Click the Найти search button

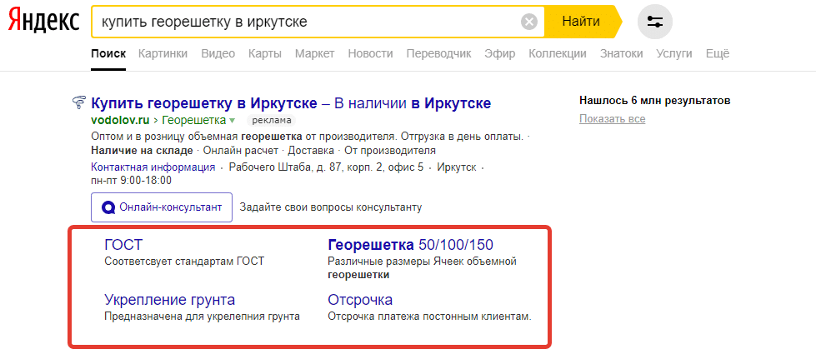(x=581, y=22)
